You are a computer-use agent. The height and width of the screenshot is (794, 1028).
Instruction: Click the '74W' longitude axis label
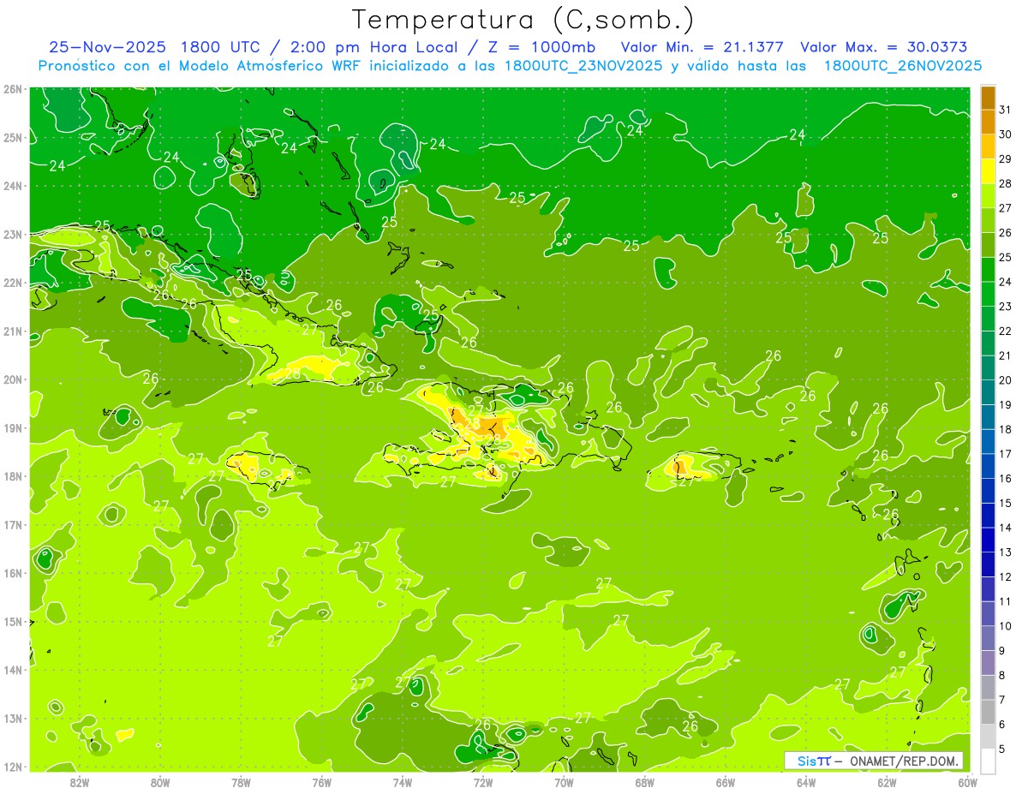point(403,782)
